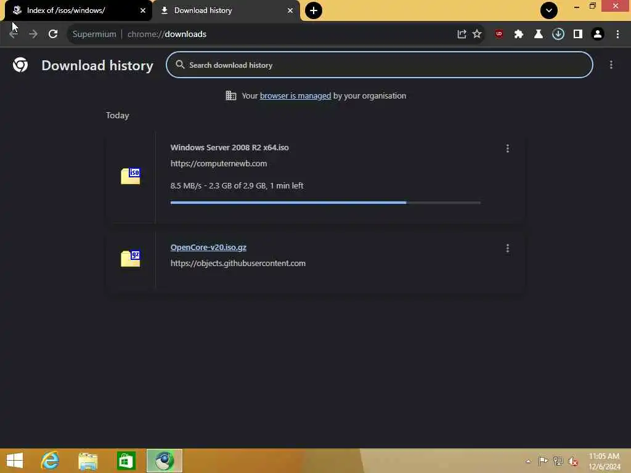Open the Extensions puzzle icon
The image size is (631, 473).
coord(519,34)
